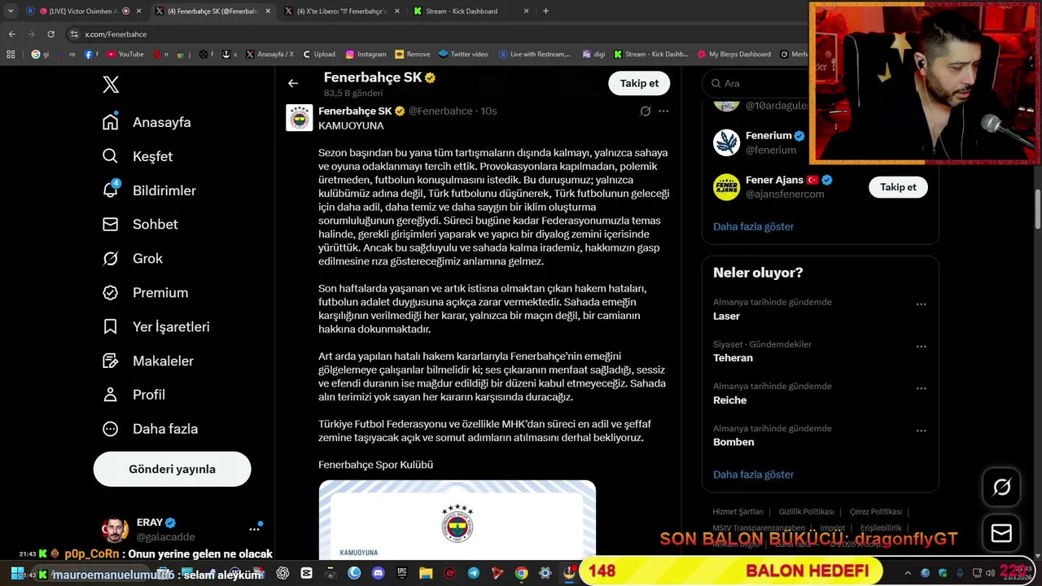Open Anasayfa home in the sidebar

tap(147, 122)
